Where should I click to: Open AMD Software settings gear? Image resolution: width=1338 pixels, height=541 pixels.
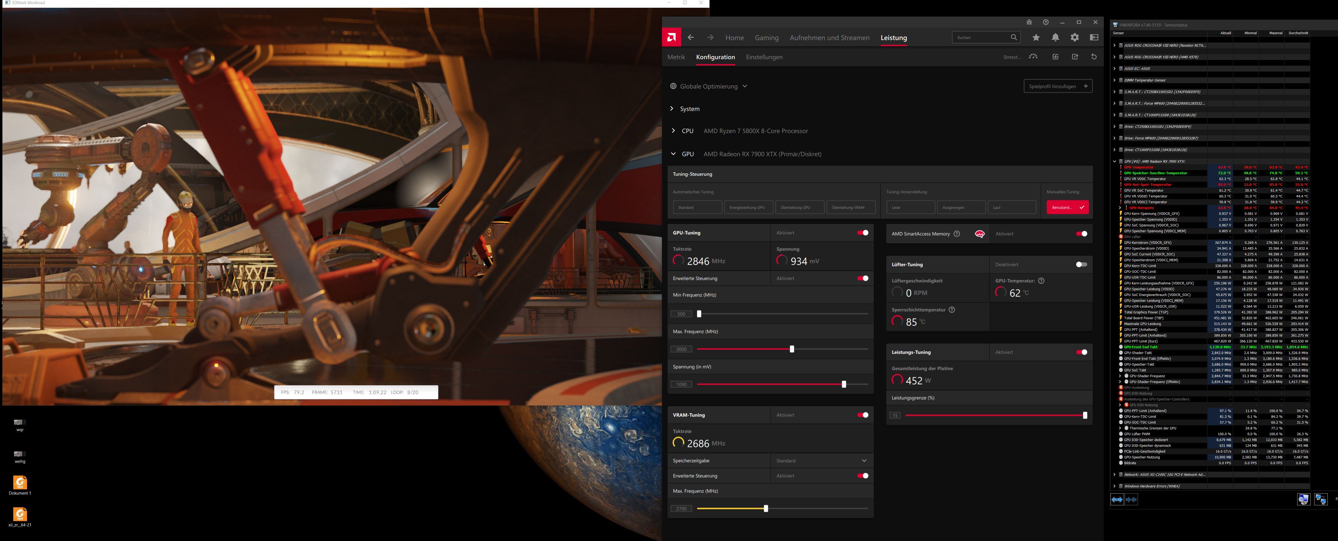point(1075,37)
